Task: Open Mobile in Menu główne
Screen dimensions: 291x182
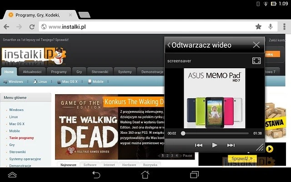Action: tap(15, 131)
